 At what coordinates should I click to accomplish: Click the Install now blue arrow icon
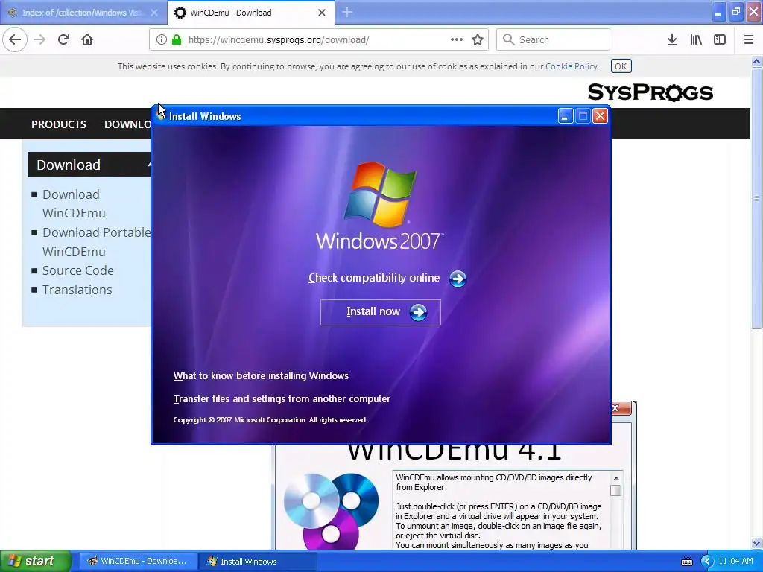tap(418, 312)
